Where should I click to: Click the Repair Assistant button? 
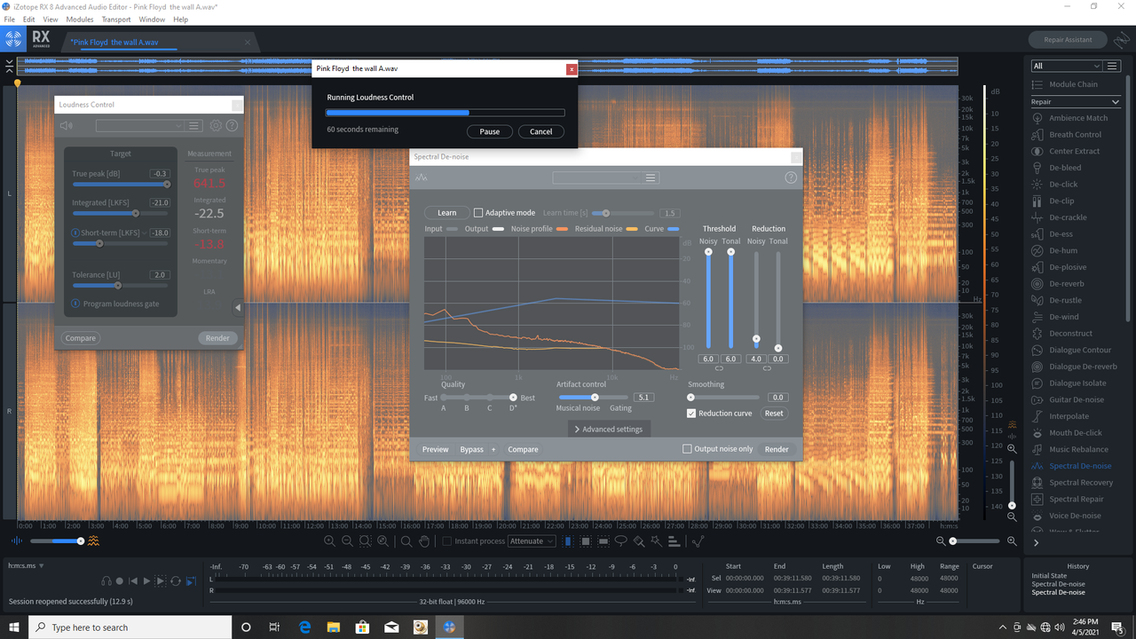[1069, 40]
